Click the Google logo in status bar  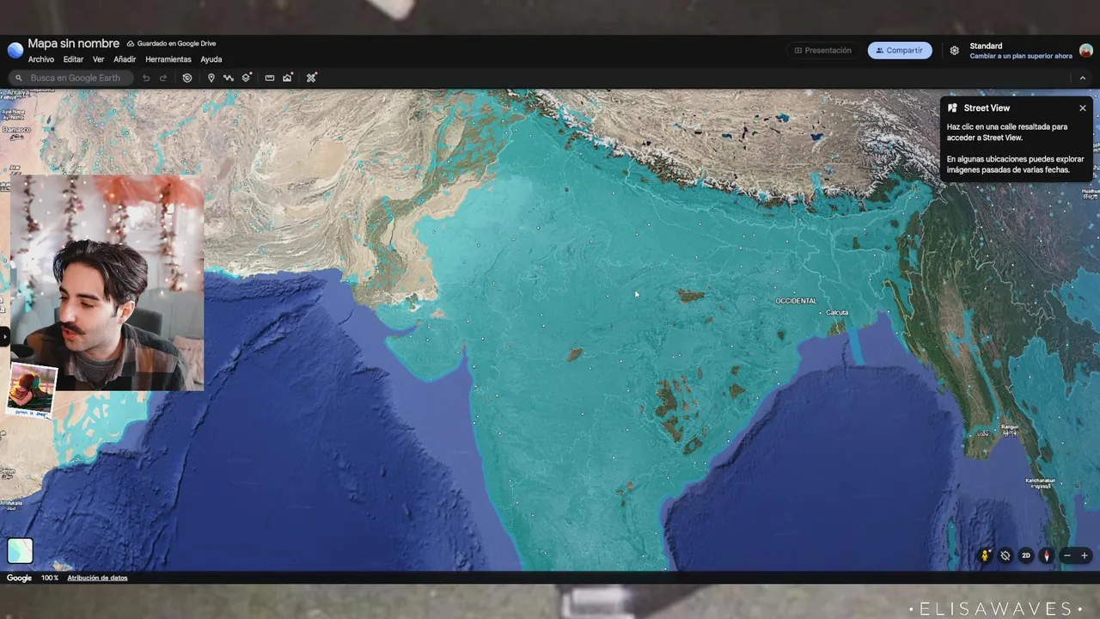pos(19,578)
